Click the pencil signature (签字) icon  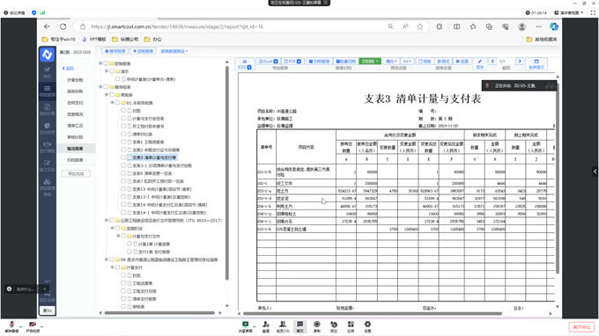click(x=480, y=63)
